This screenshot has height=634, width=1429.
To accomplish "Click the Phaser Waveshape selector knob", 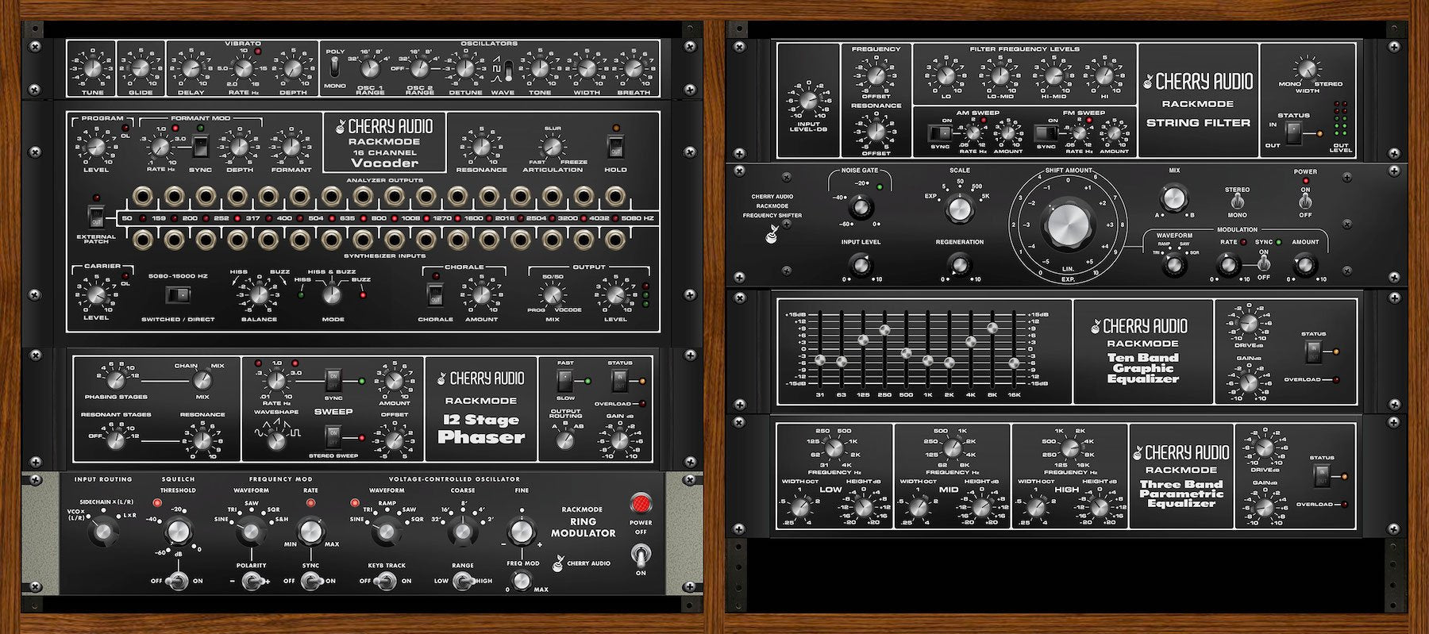I will tap(276, 441).
